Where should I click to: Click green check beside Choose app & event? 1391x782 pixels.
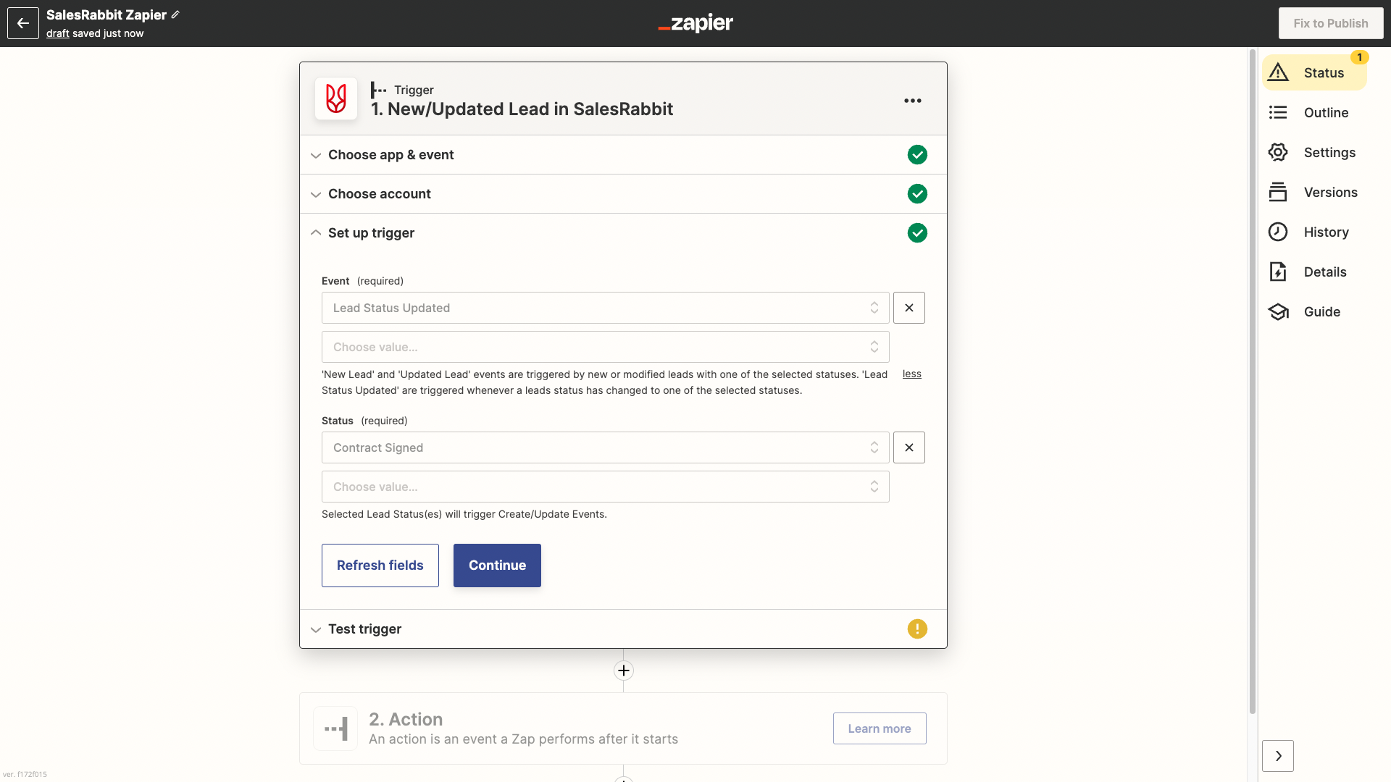pyautogui.click(x=917, y=155)
